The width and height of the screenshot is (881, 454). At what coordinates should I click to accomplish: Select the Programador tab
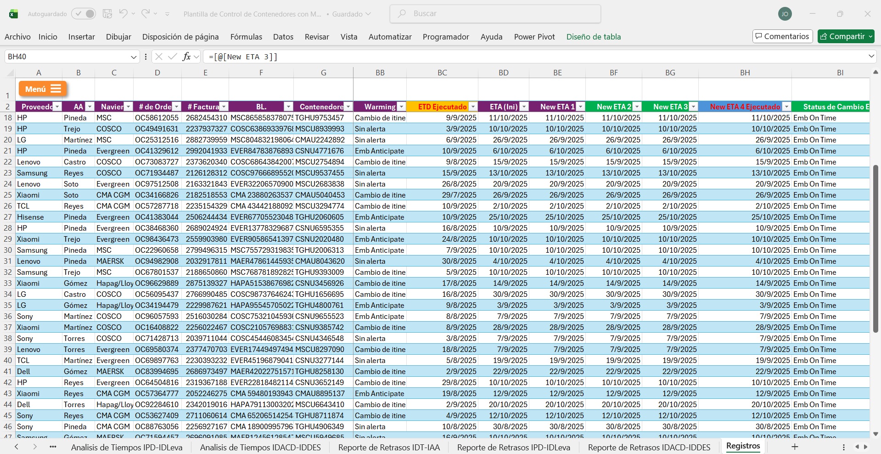[x=446, y=37]
